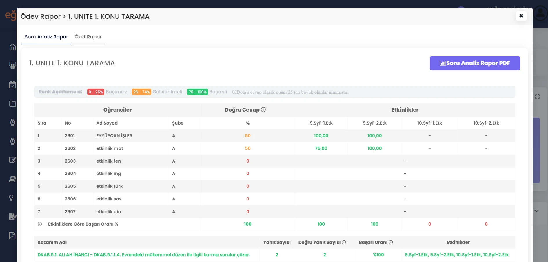Open the 9.Syf-1.Etk, 9.Syf-2.Etk activities link
Image resolution: width=548 pixels, height=262 pixels.
coord(457,255)
